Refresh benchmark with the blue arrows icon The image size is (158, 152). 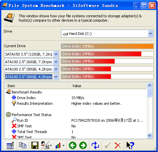[95, 145]
